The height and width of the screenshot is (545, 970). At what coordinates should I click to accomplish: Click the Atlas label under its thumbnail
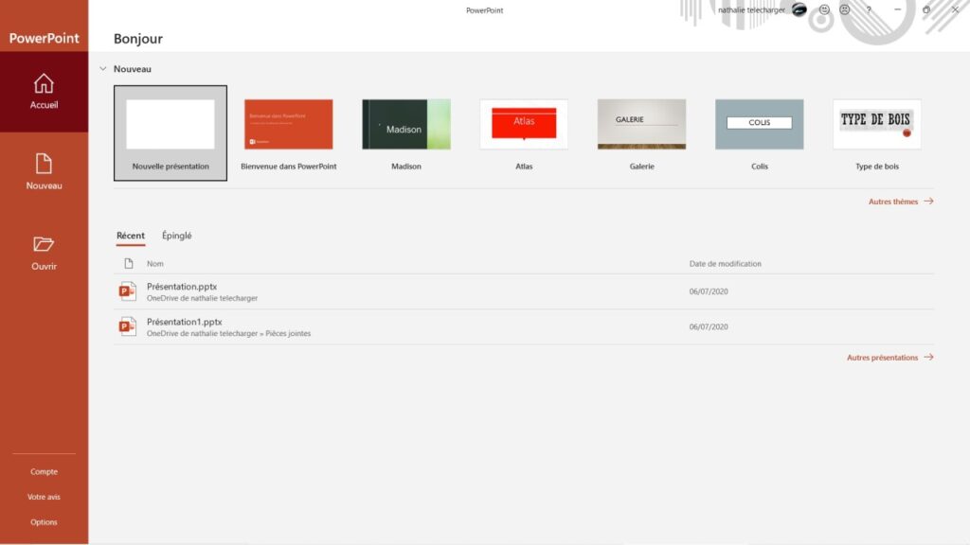(524, 167)
